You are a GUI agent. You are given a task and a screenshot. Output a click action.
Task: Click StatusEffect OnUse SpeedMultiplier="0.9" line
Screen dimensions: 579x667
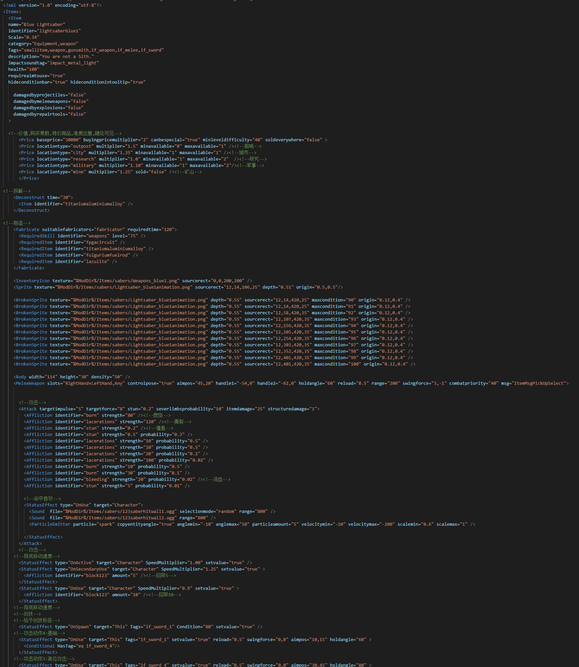[129, 588]
